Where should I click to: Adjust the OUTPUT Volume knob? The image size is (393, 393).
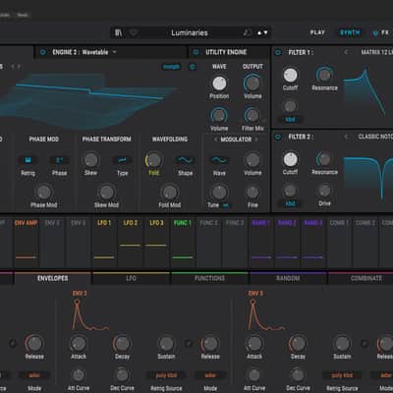click(253, 84)
